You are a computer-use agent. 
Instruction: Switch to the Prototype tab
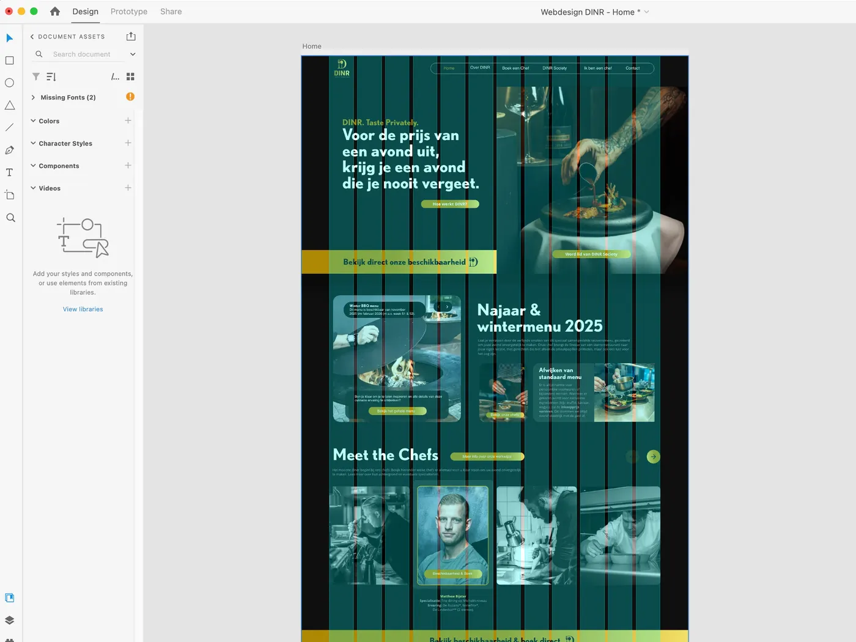(129, 12)
